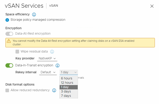Show Data-In-Transit encryption info tooltip
Viewport: 159px width, 104px height.
58,65
